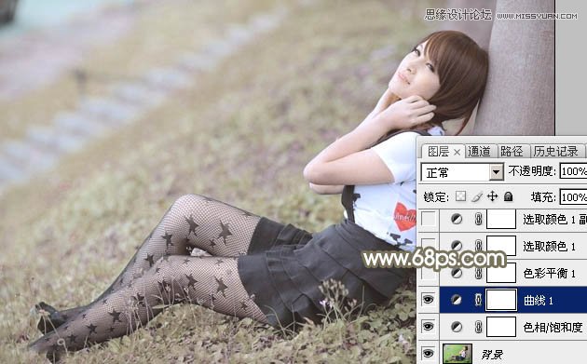Viewport: 587px width, 364px height.
Task: Click adjustment icon of 曲线 1 layer
Action: [x=456, y=300]
